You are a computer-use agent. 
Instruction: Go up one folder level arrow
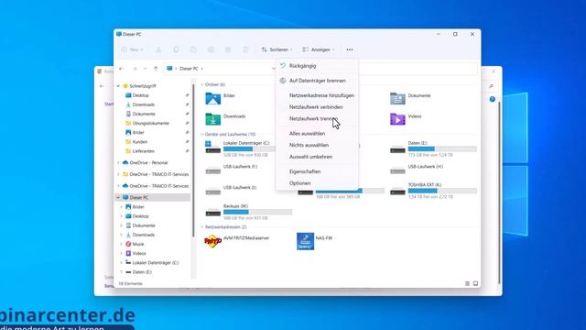coord(156,69)
